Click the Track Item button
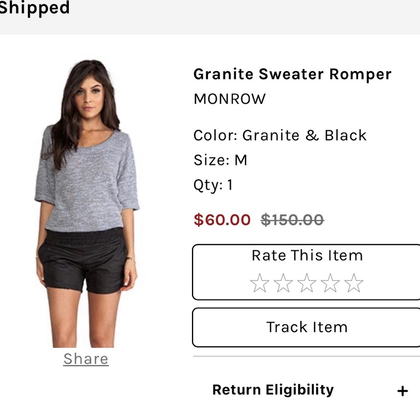 (x=307, y=327)
